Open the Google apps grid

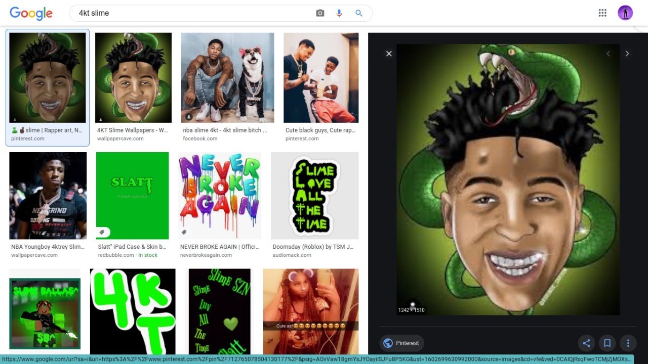[602, 13]
